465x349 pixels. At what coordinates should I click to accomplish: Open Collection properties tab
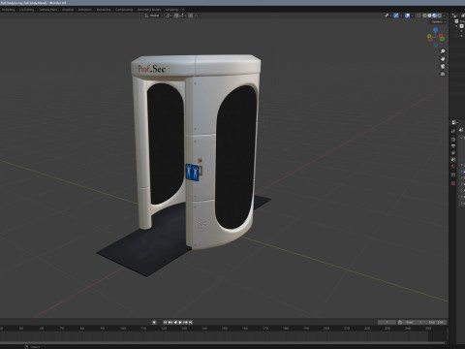pyautogui.click(x=453, y=174)
